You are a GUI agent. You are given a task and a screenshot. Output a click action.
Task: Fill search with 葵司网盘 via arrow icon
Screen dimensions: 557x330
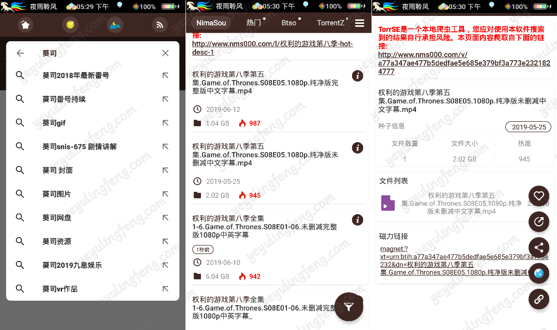[x=165, y=218]
